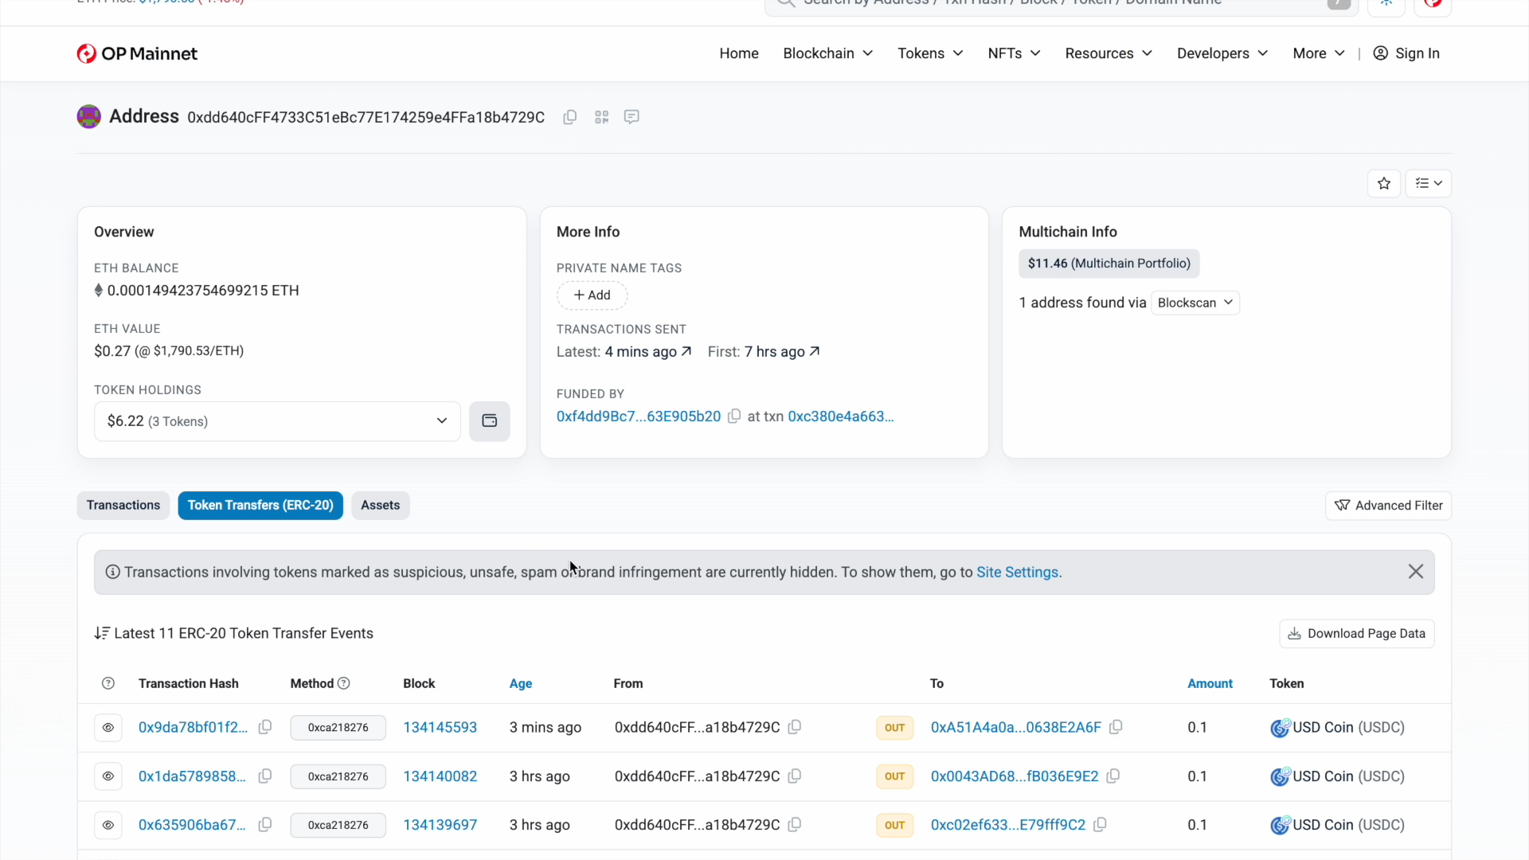Open the address comments icon

click(632, 117)
